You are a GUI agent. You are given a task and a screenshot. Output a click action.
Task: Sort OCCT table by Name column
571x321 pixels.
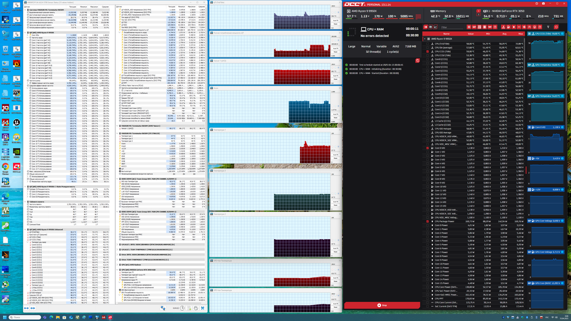pyautogui.click(x=446, y=34)
